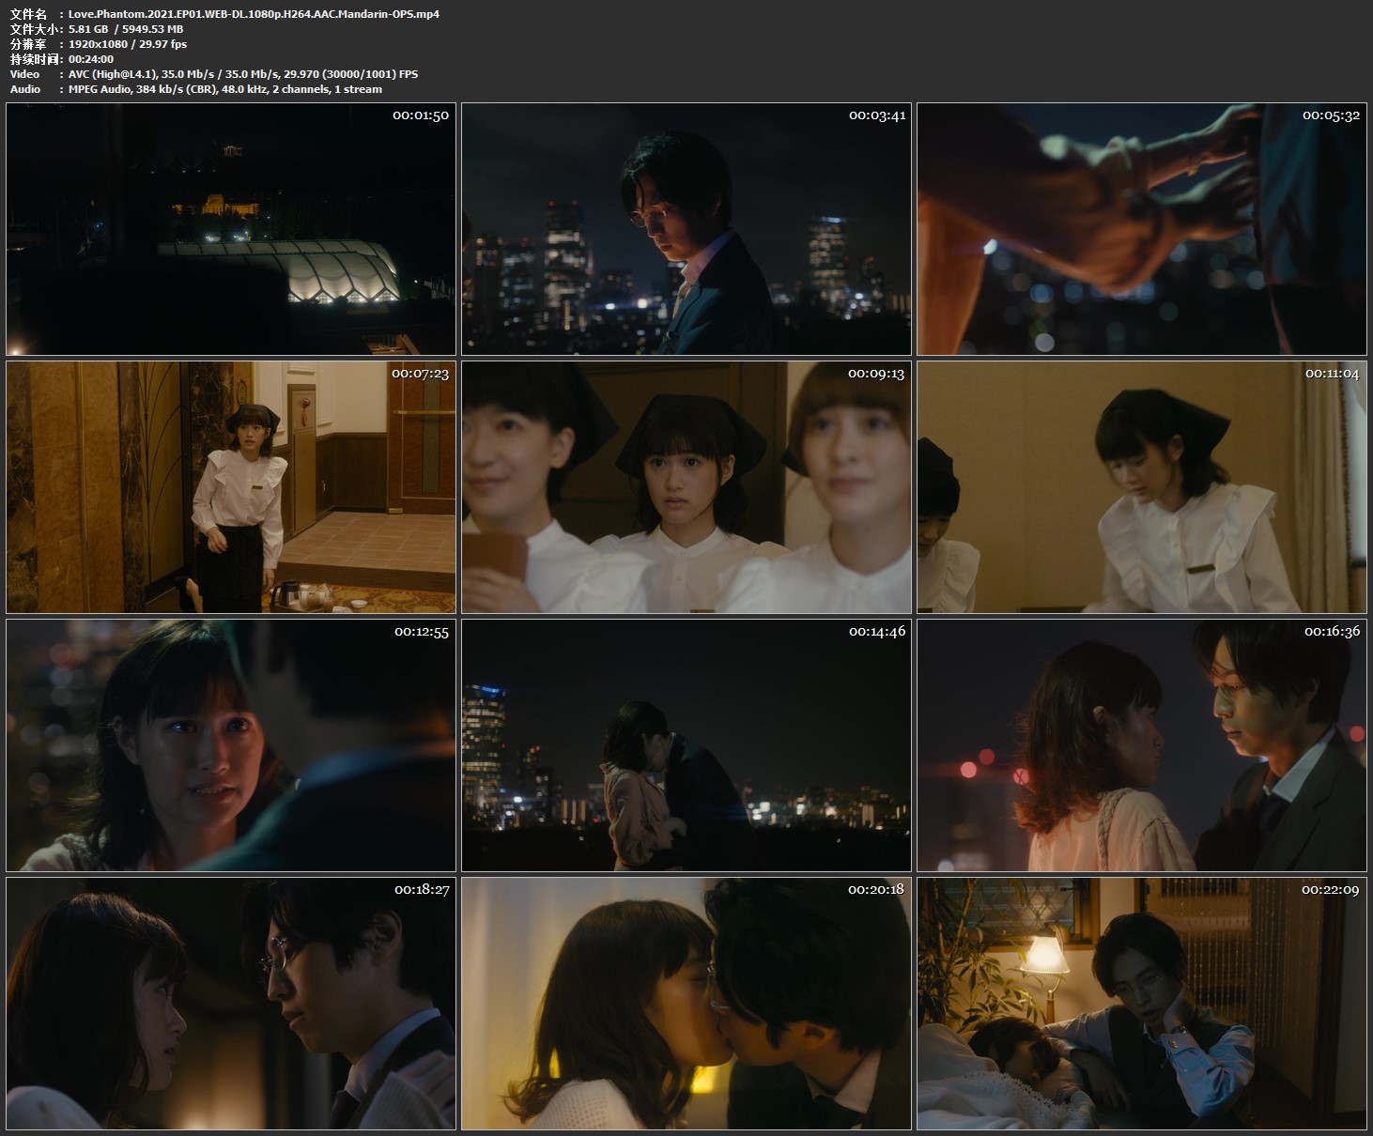Open the thumbnail timestamped 00:01:50
Image resolution: width=1373 pixels, height=1136 pixels.
pyautogui.click(x=231, y=229)
